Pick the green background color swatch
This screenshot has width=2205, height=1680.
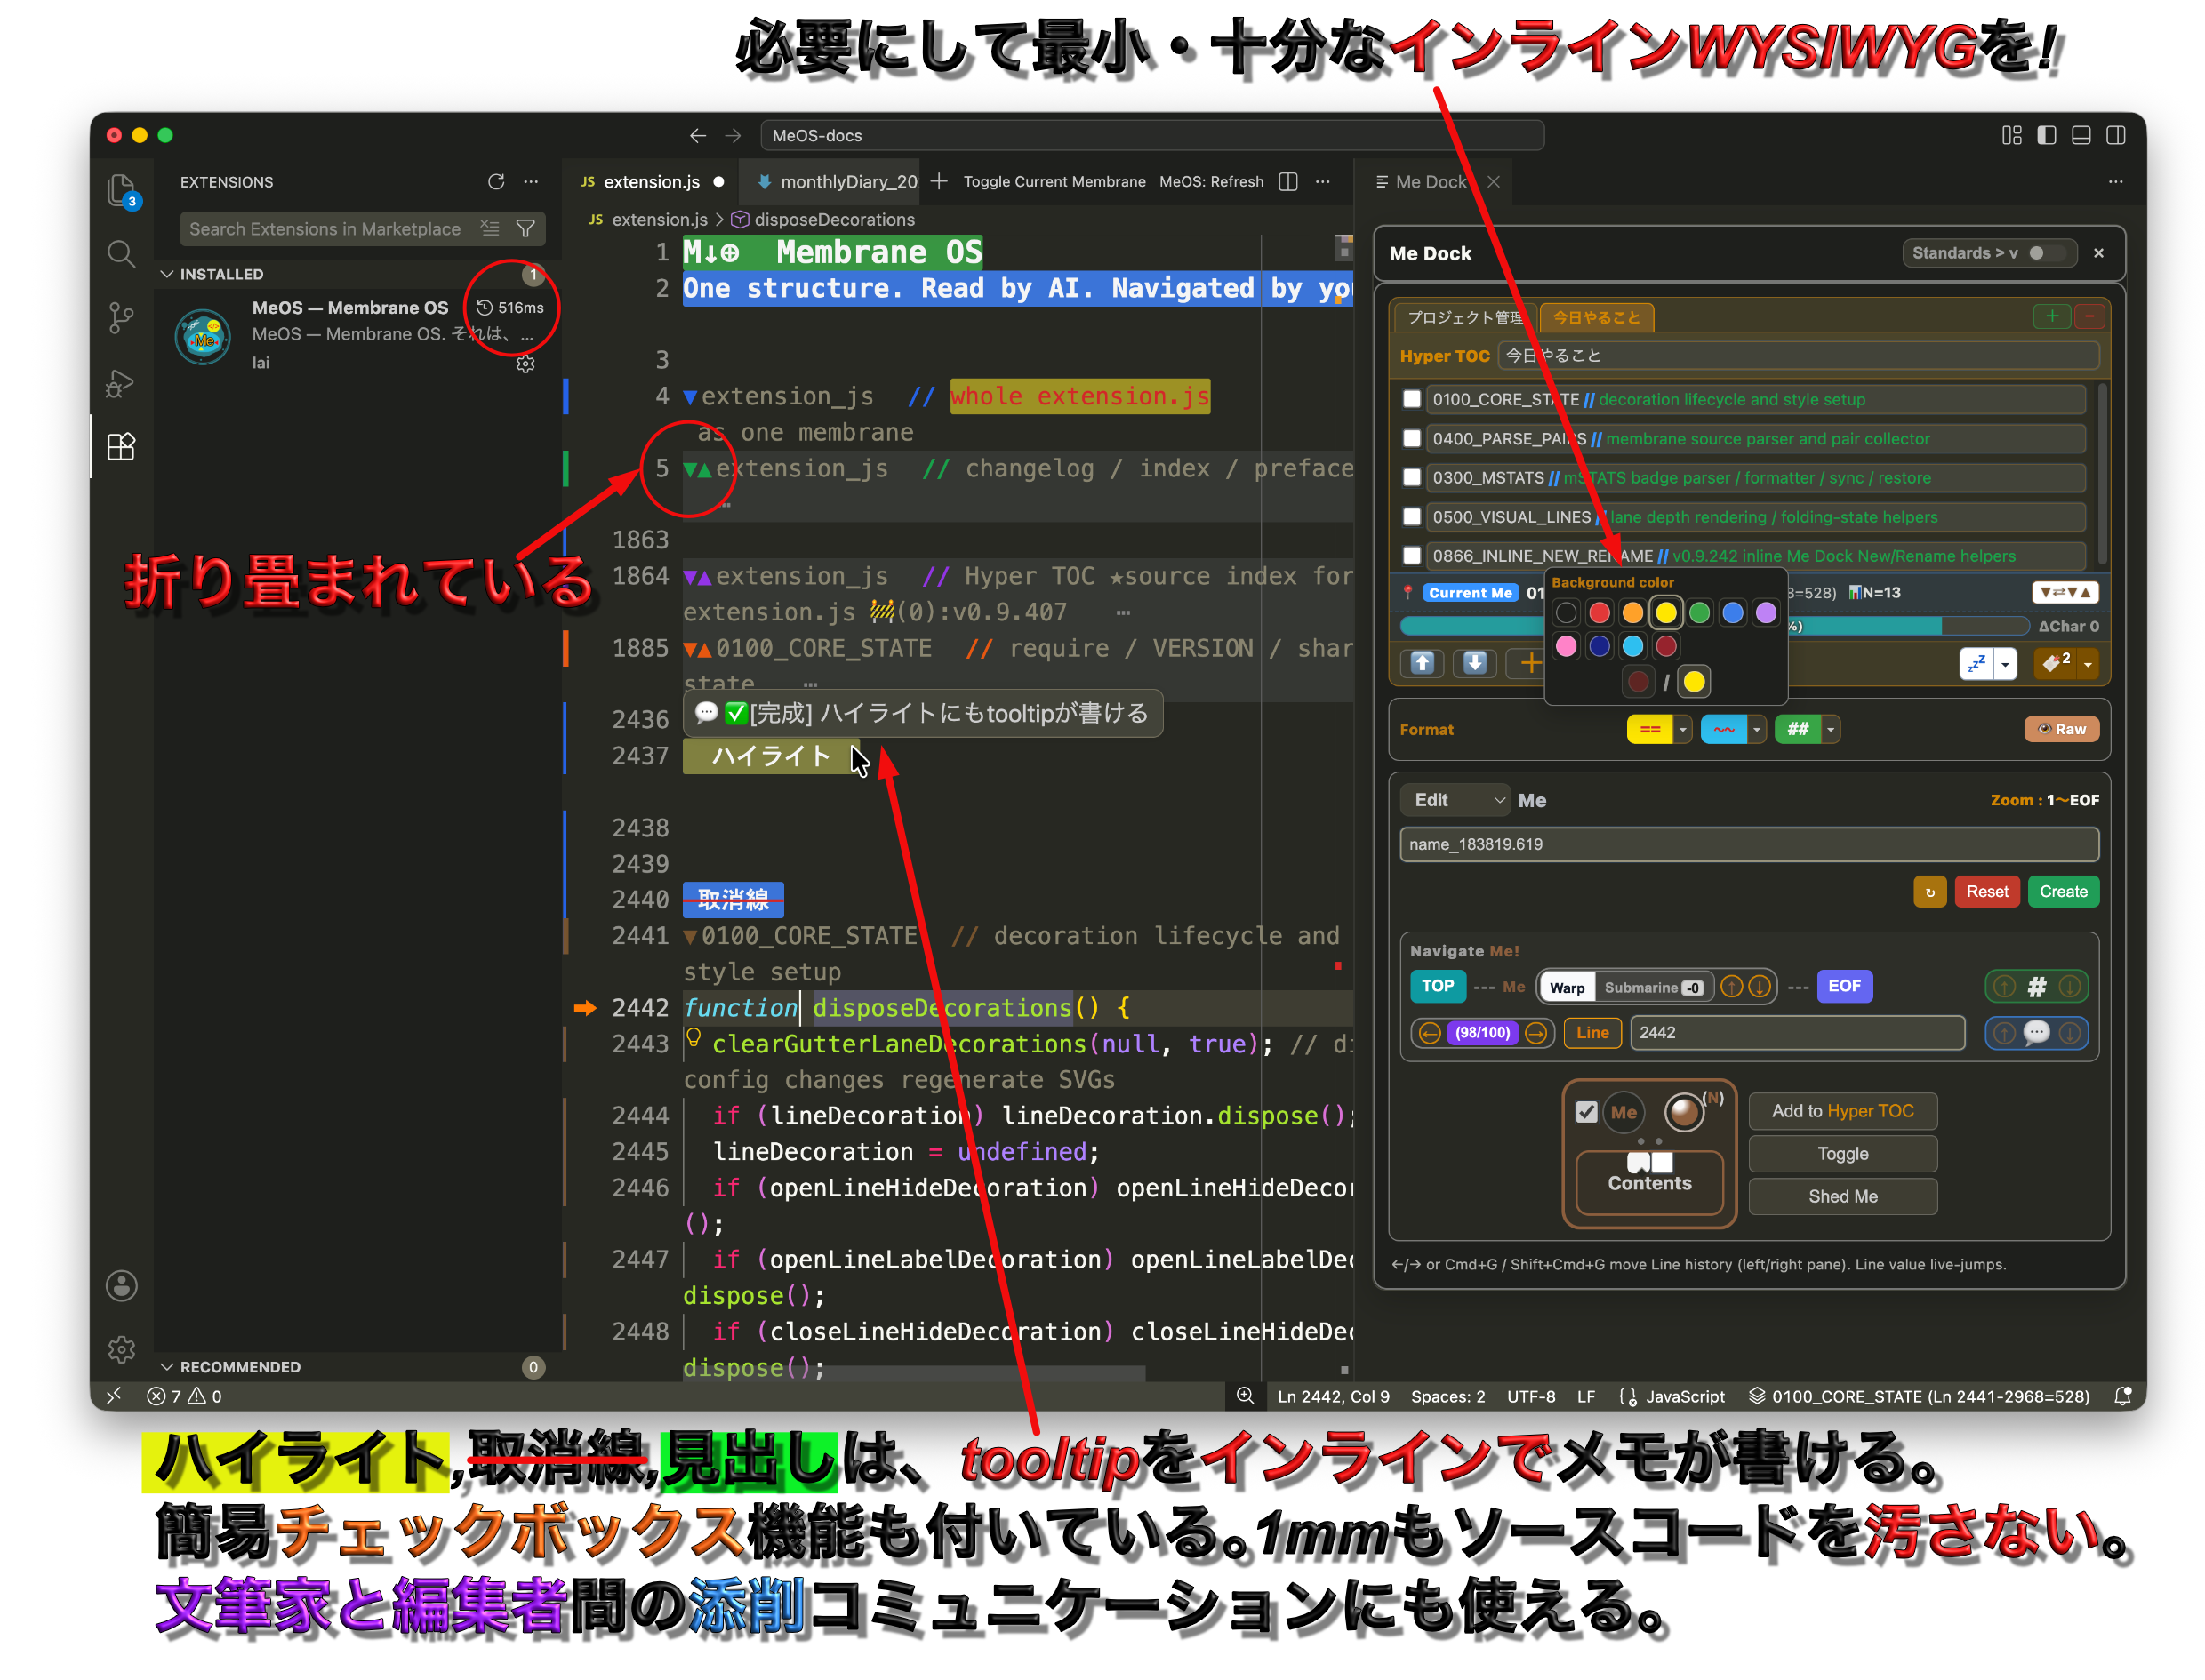pyautogui.click(x=1698, y=612)
